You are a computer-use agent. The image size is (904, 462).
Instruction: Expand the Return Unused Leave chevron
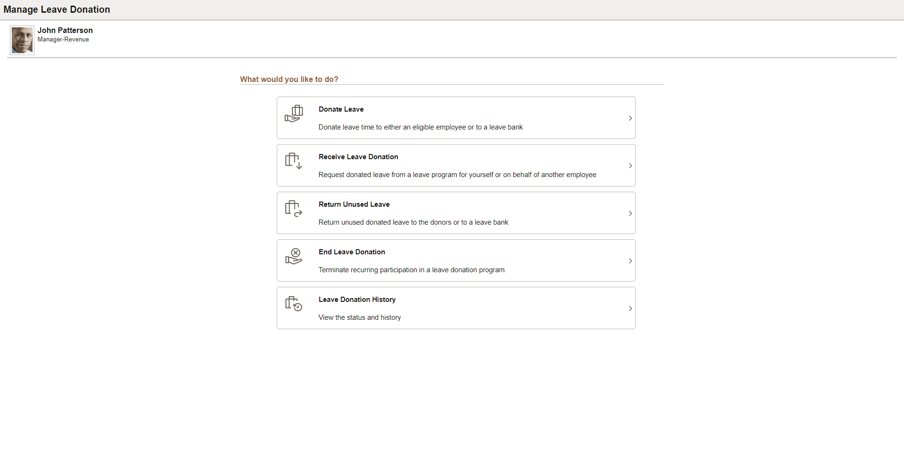tap(630, 213)
